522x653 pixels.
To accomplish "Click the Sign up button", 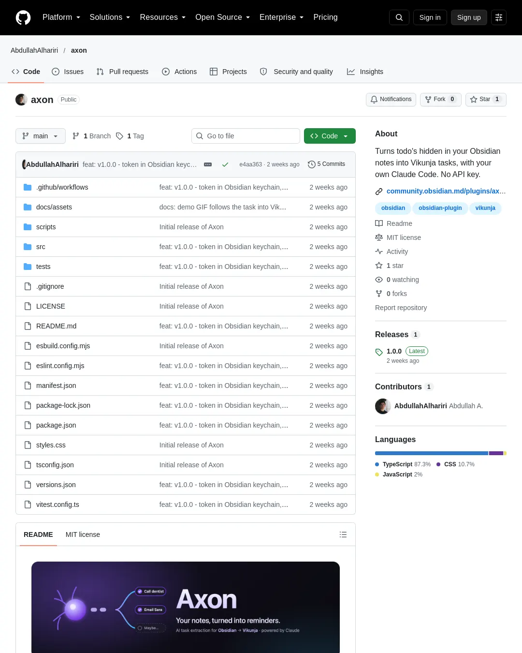I will (469, 17).
